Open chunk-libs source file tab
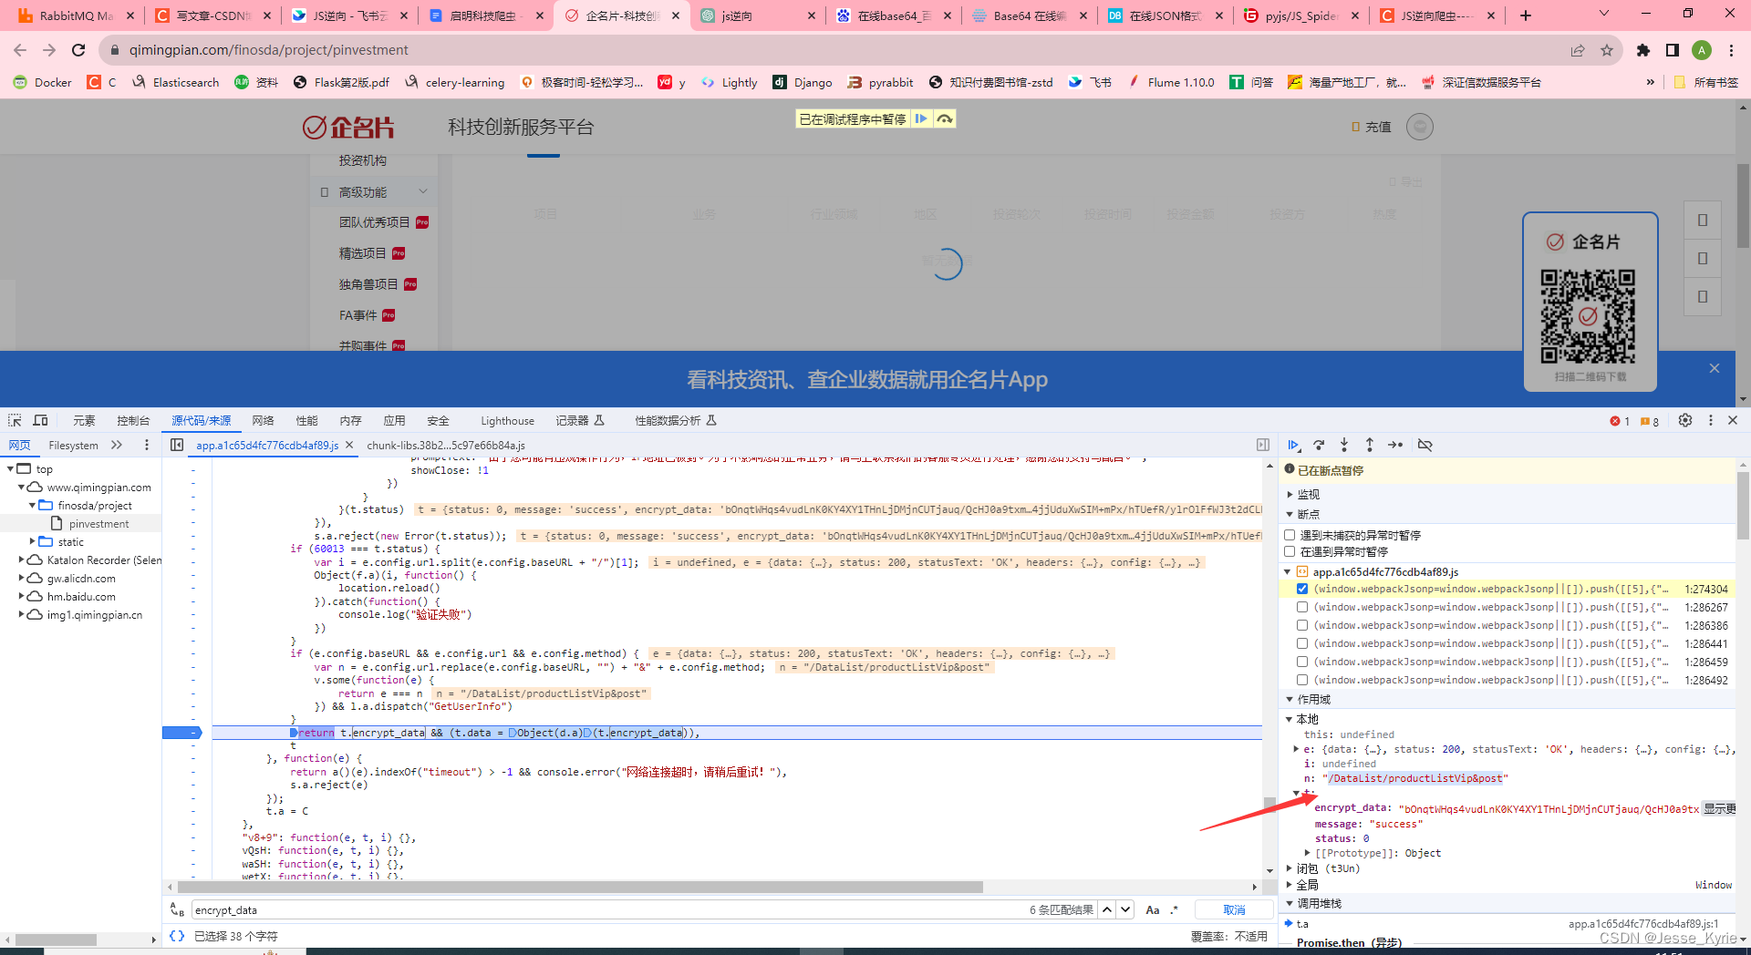This screenshot has height=955, width=1751. (445, 445)
